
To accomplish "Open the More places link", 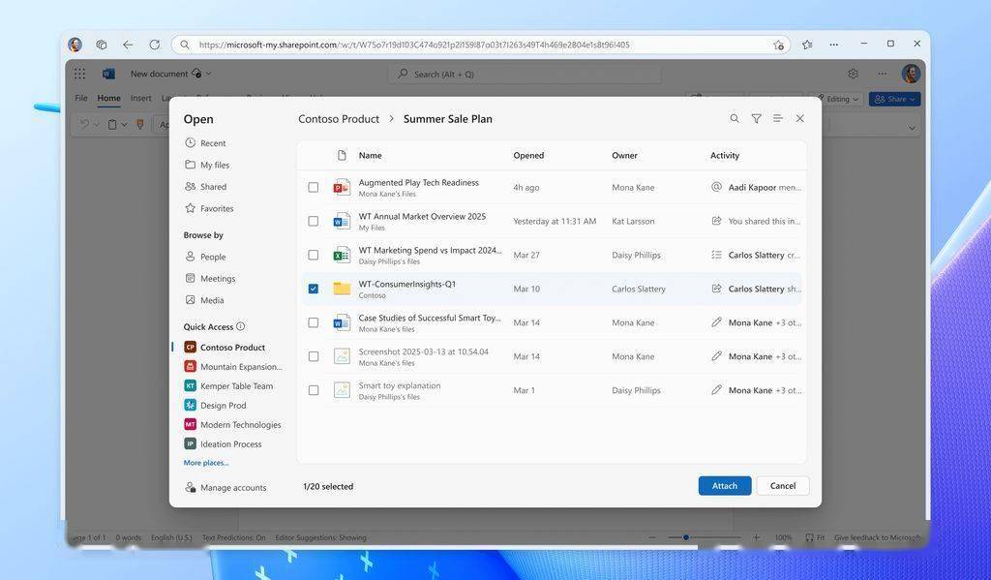I will (x=206, y=463).
